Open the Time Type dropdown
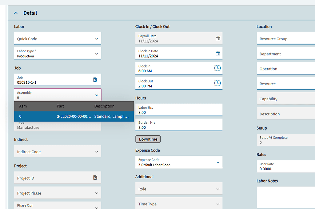Screen dimensions: 315x209 pyautogui.click(x=218, y=204)
